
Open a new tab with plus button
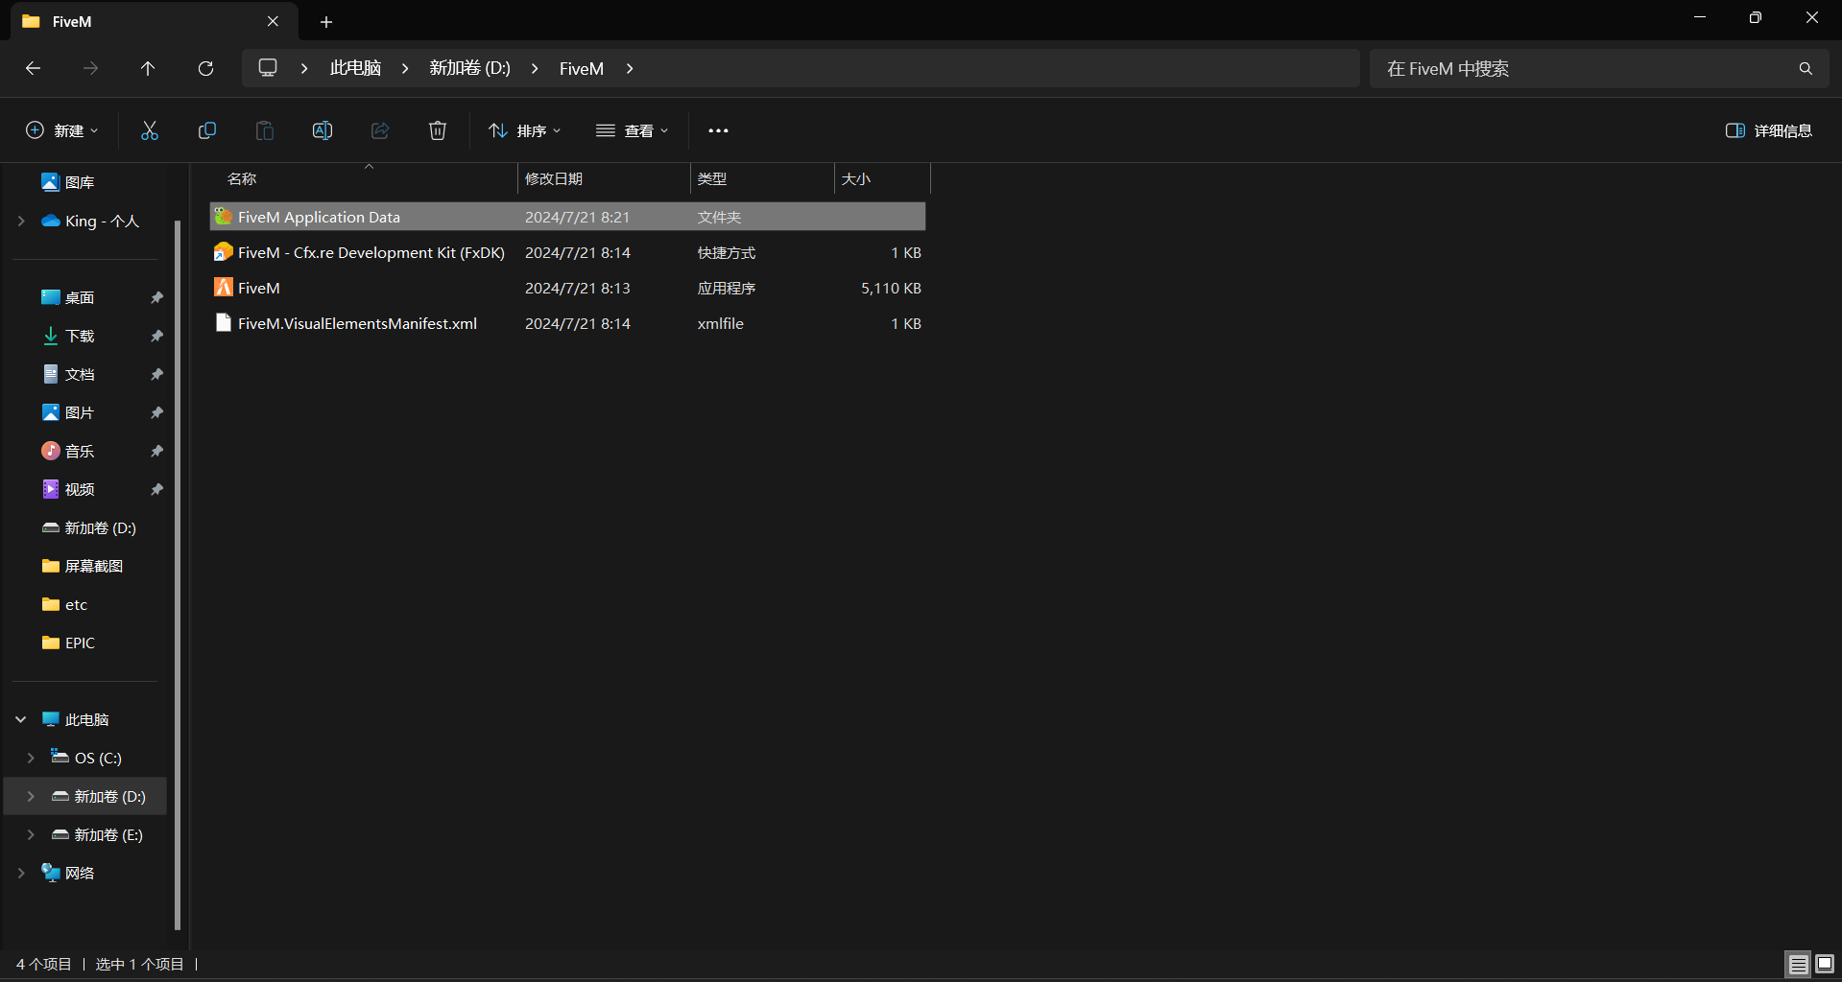click(326, 21)
